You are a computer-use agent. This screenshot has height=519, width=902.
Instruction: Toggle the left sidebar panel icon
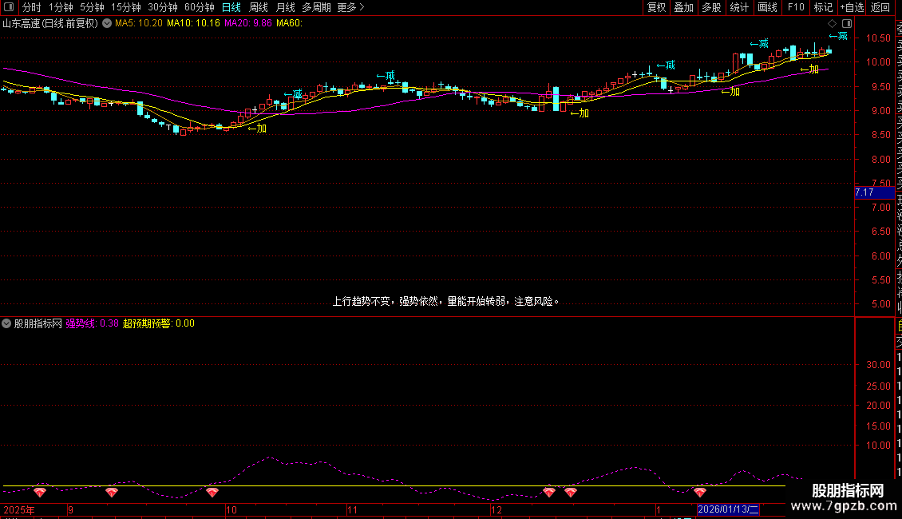click(x=10, y=7)
